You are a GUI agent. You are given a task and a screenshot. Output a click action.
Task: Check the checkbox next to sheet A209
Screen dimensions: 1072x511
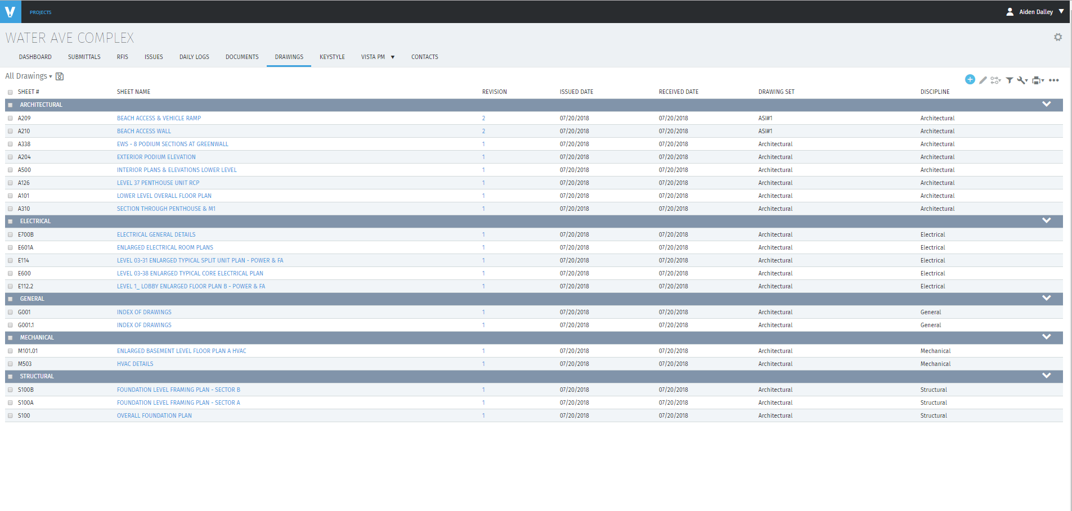(10, 118)
